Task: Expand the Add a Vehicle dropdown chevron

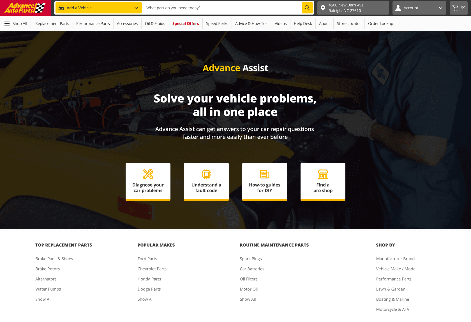Action: click(136, 8)
